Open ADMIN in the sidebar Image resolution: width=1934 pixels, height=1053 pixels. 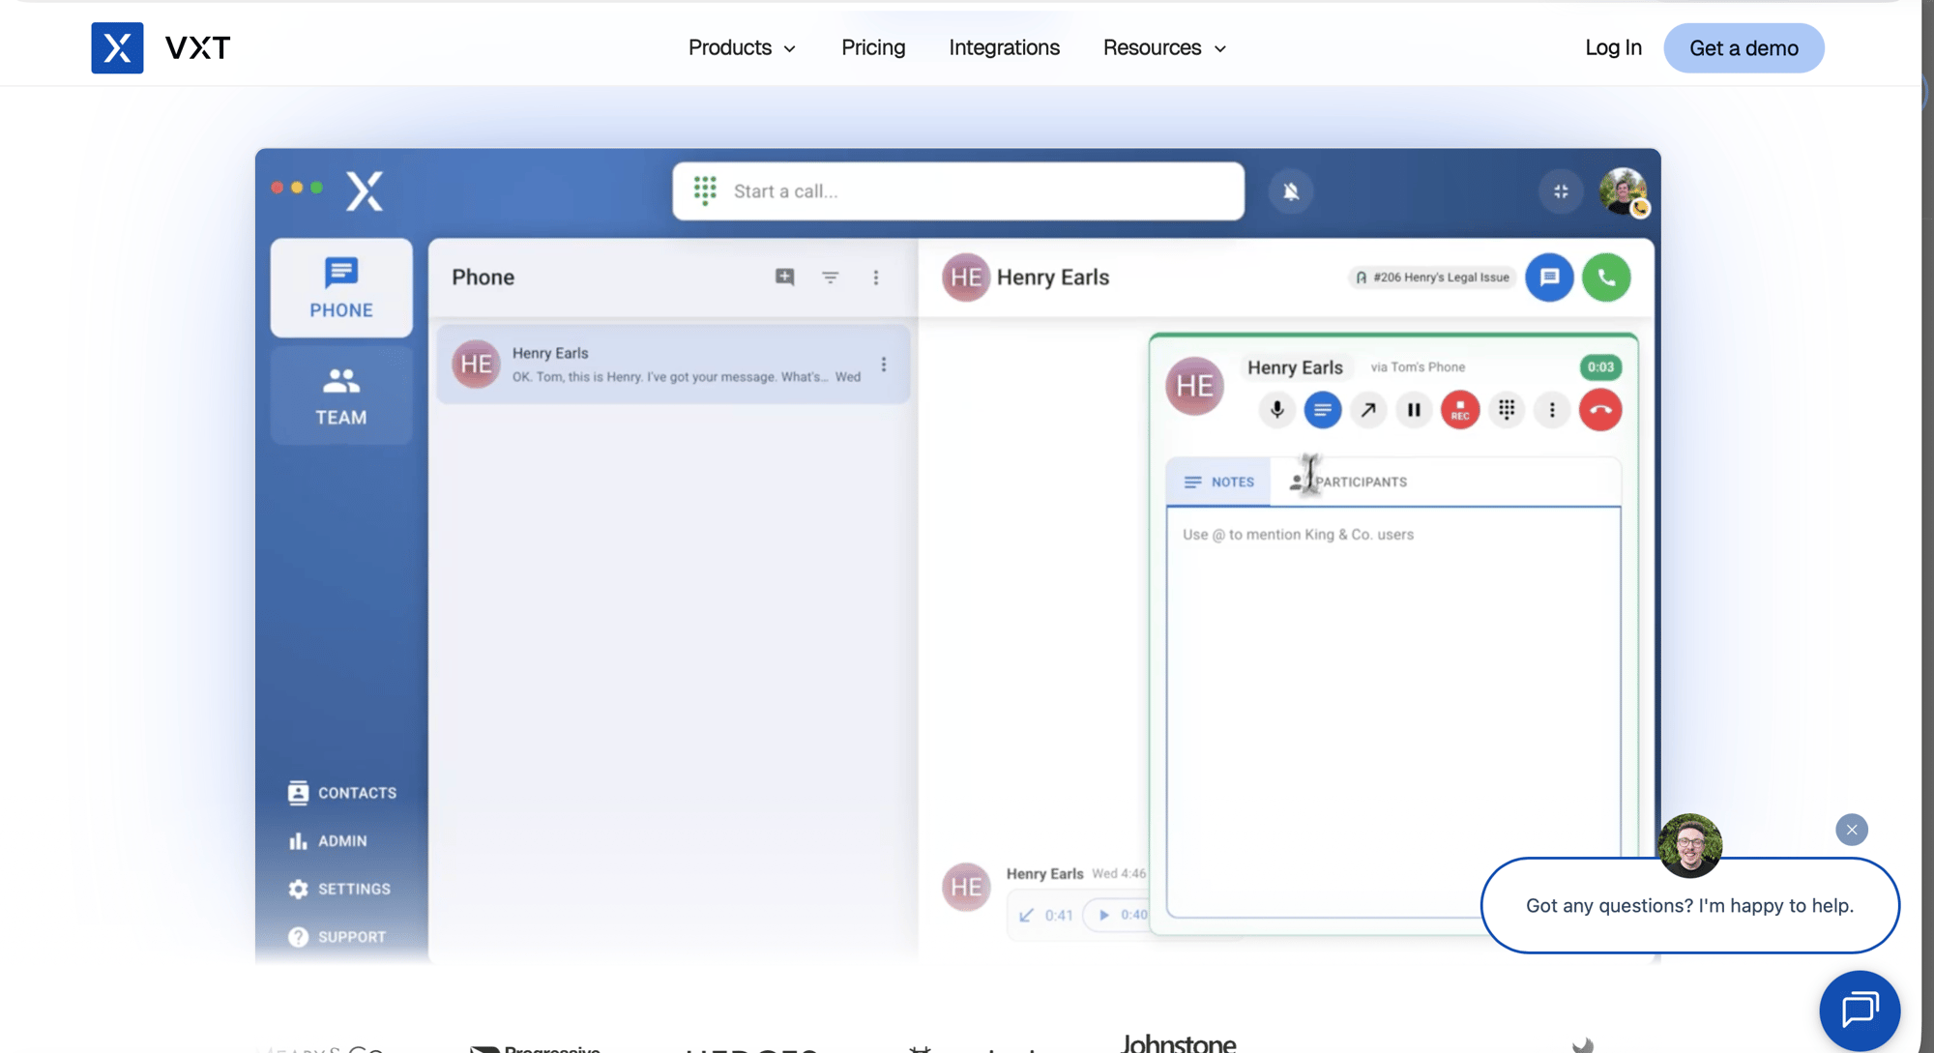coord(328,840)
